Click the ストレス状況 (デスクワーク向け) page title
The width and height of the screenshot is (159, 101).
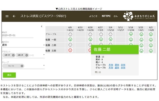(x=43, y=16)
